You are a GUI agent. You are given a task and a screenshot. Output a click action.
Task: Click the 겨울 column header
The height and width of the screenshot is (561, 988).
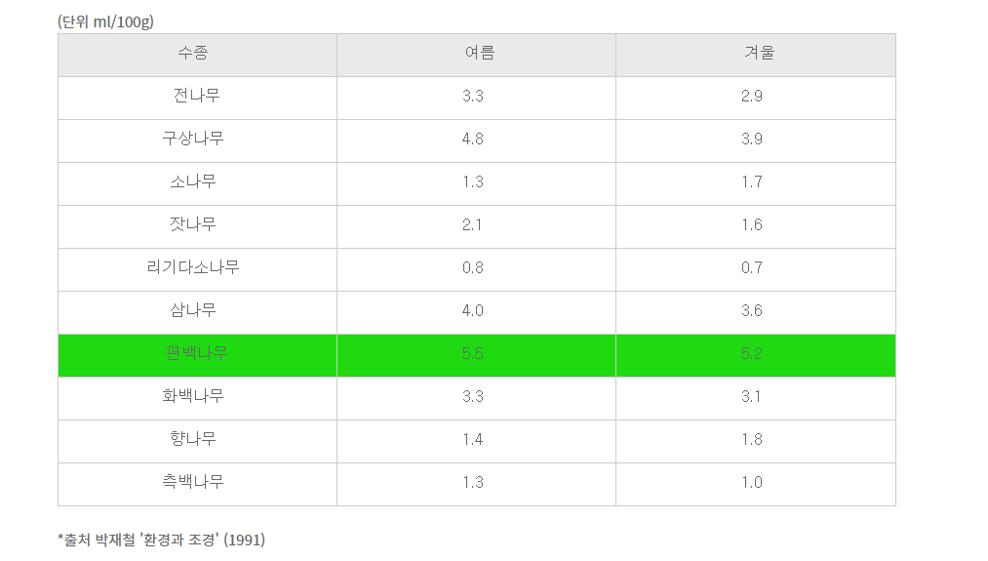[x=756, y=56]
